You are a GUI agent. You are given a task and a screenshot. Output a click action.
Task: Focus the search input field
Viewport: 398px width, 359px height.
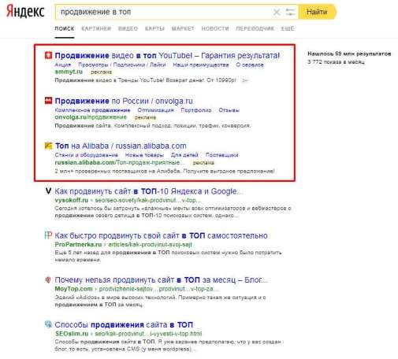pos(164,12)
